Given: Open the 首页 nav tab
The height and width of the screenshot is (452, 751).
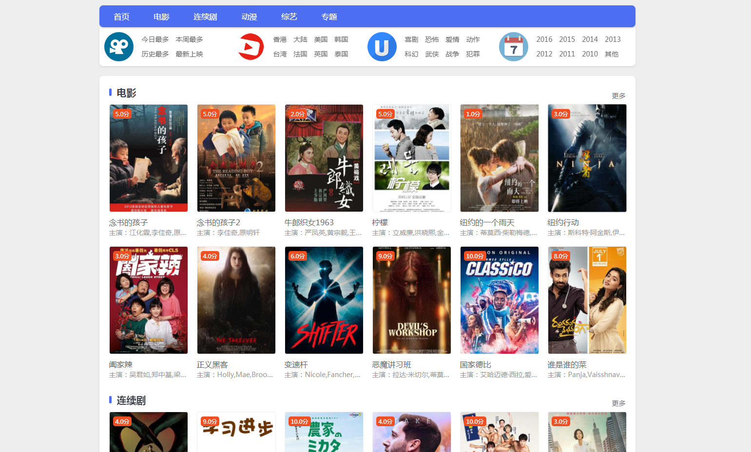Looking at the screenshot, I should (121, 17).
